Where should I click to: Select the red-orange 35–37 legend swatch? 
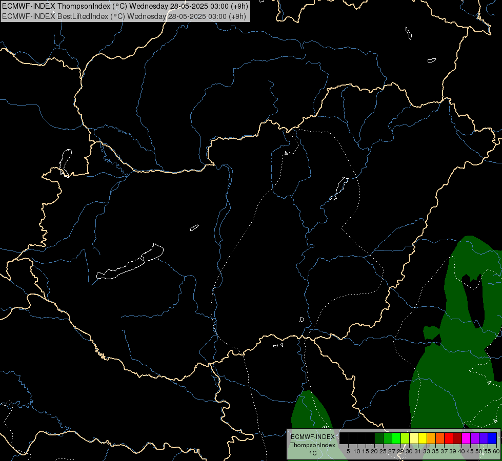coord(440,438)
